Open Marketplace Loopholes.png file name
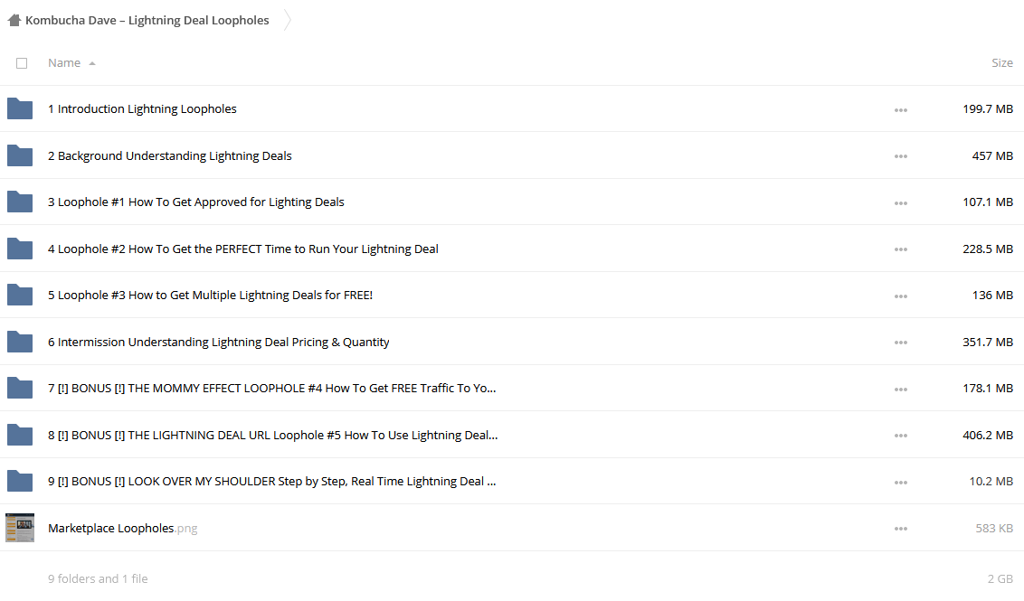This screenshot has height=601, width=1024. [122, 528]
